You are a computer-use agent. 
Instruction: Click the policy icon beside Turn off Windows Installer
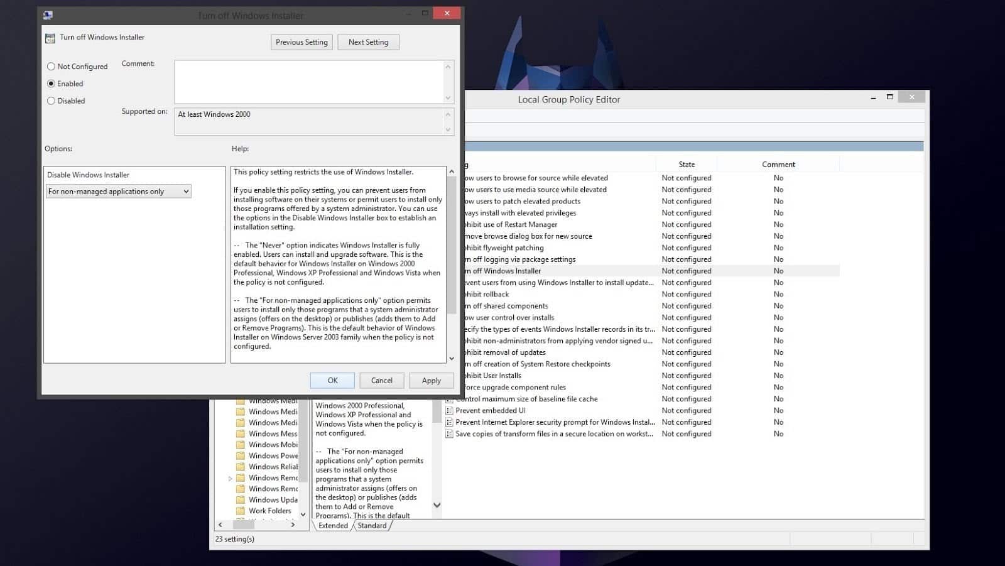50,38
